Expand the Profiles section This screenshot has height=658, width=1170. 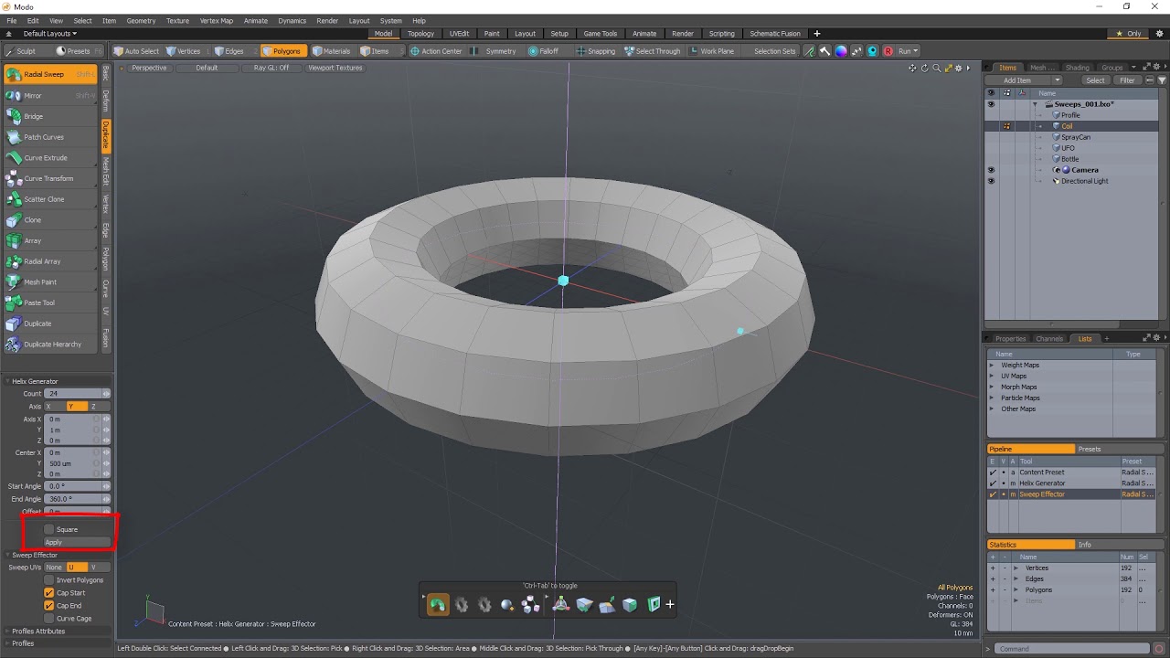pyautogui.click(x=7, y=643)
